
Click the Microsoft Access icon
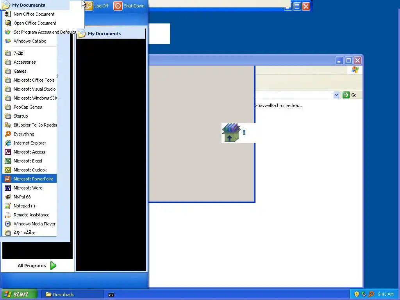8,152
